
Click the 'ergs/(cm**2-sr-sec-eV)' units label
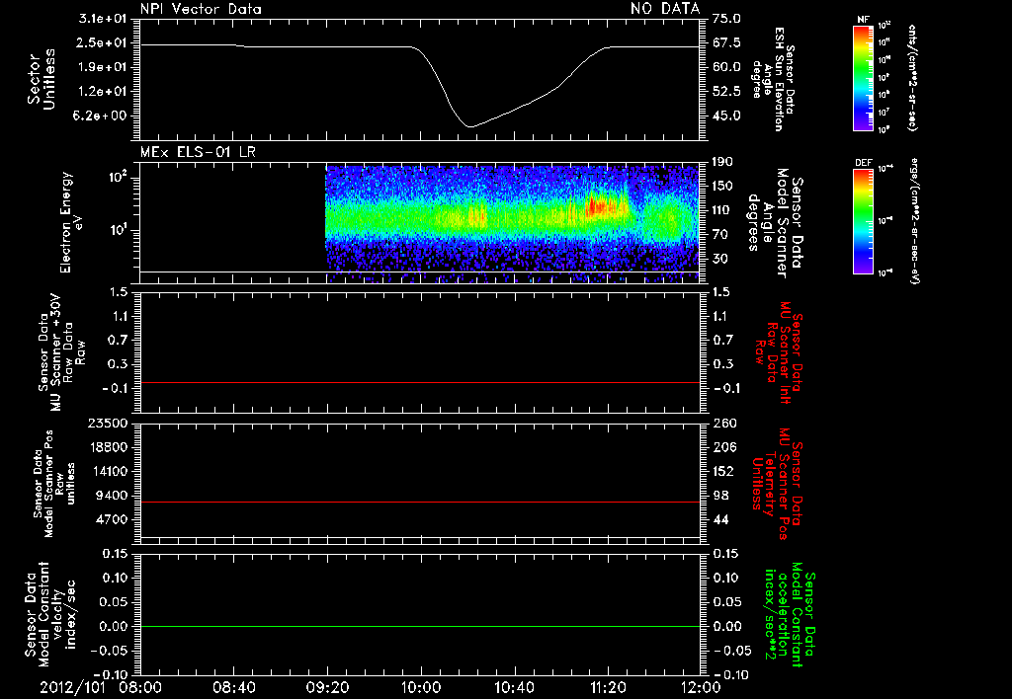point(914,221)
